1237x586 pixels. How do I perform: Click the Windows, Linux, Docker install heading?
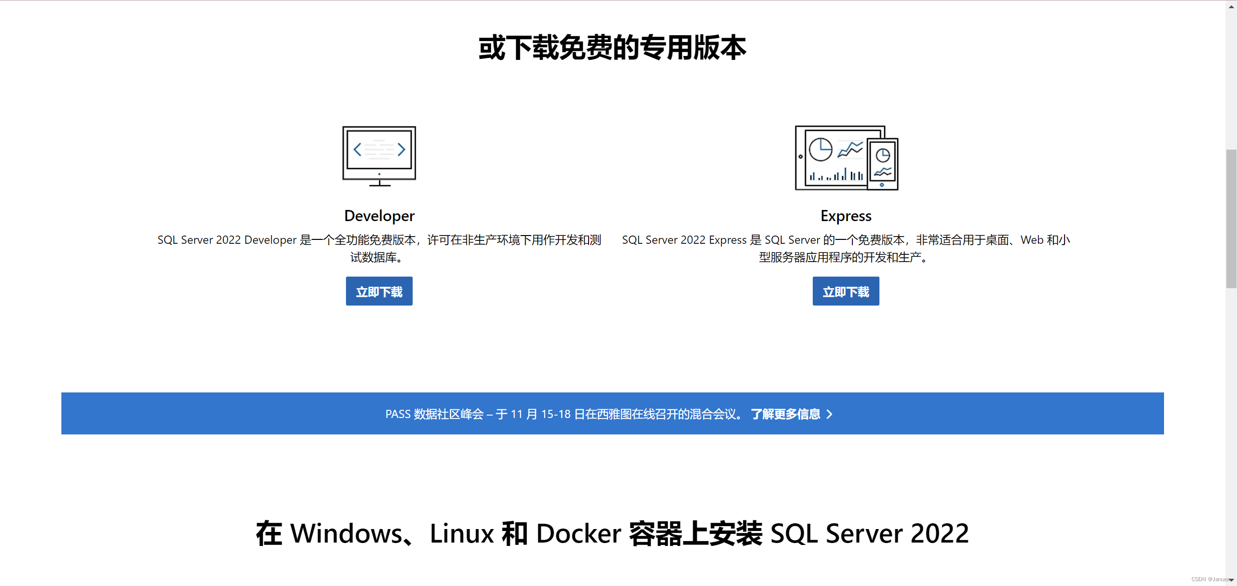coord(612,533)
